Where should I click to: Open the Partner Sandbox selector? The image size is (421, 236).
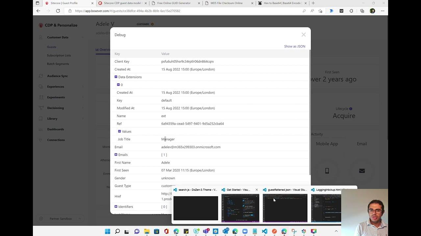[60, 219]
